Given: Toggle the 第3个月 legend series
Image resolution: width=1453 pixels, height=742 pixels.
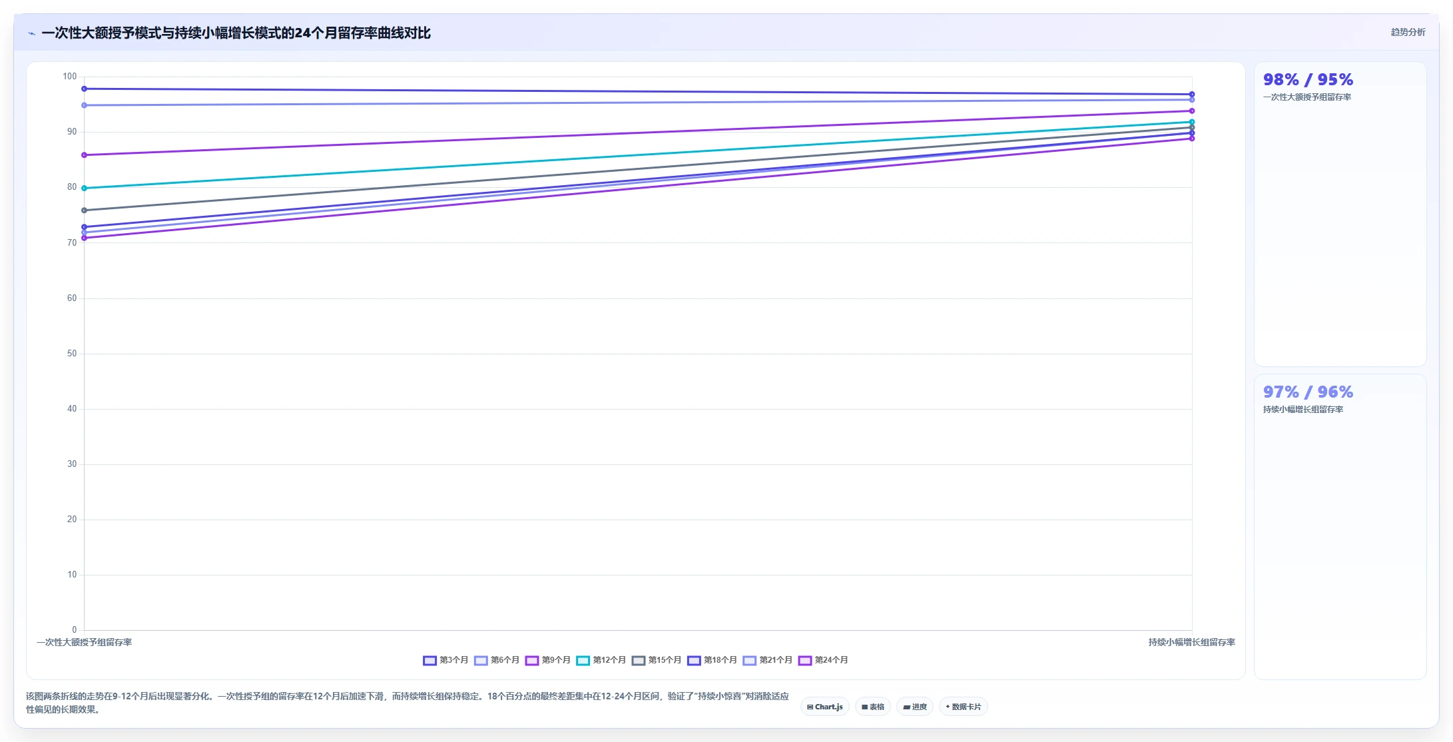Looking at the screenshot, I should 445,660.
